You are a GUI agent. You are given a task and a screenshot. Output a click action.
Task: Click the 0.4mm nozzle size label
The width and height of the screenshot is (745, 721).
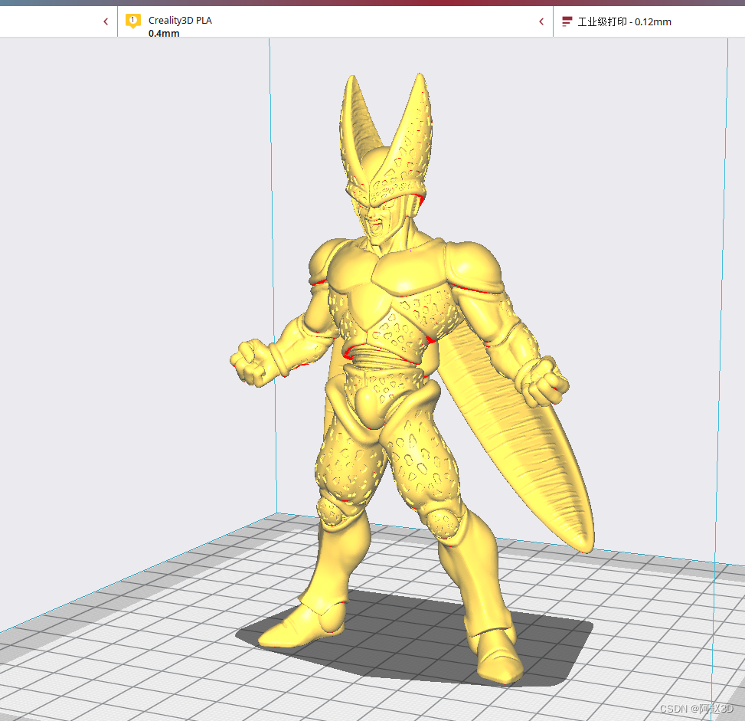[x=164, y=33]
